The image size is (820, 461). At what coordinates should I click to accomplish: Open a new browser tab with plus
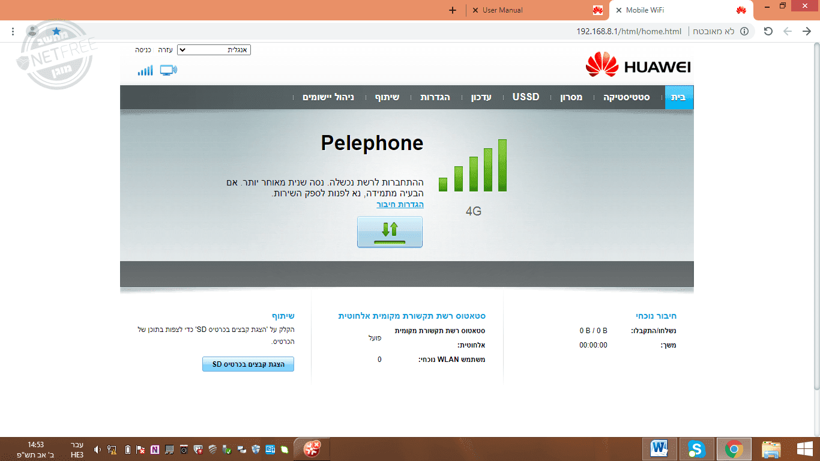[x=453, y=10]
